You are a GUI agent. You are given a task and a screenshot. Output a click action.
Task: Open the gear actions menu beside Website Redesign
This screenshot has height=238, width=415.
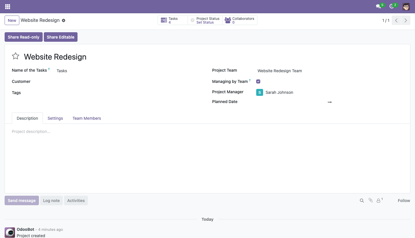coord(64,20)
